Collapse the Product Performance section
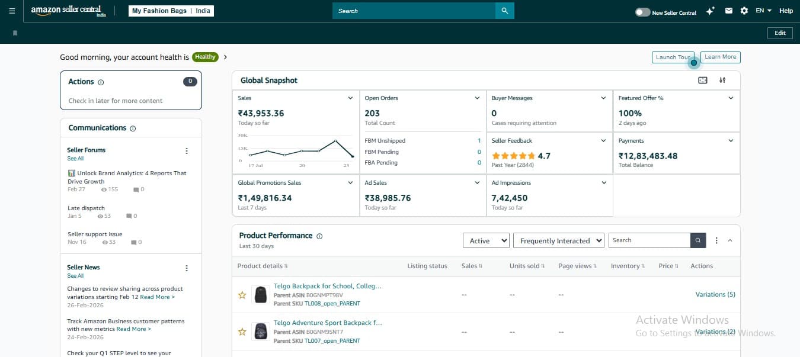 (730, 240)
